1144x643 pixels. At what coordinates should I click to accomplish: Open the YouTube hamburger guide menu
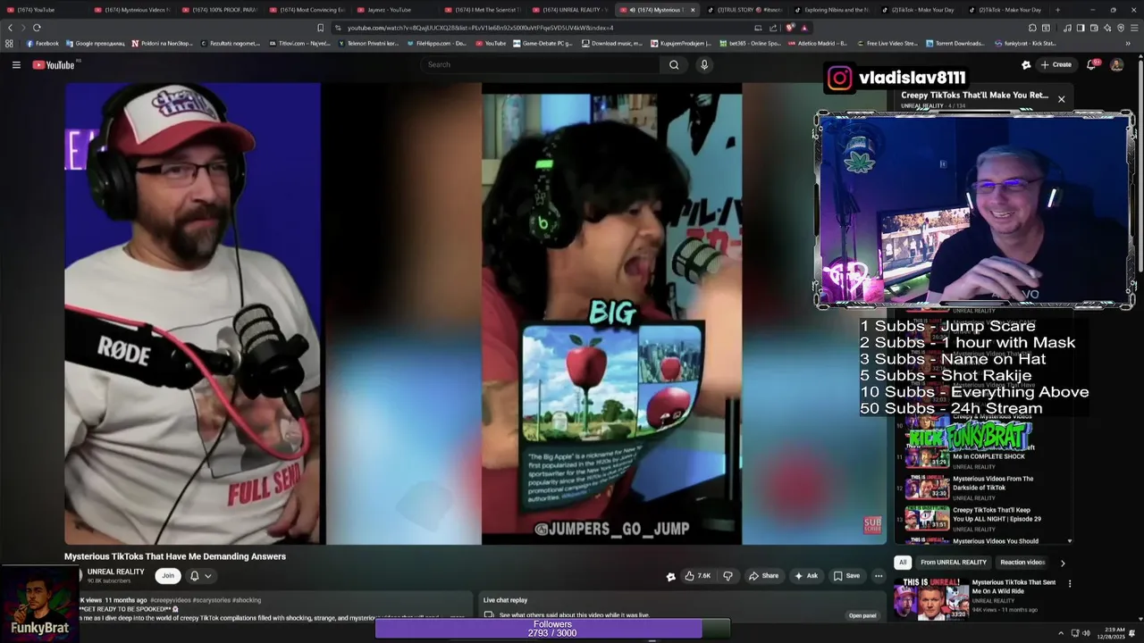[x=16, y=64]
